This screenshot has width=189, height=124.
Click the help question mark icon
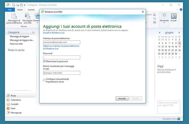(181, 10)
